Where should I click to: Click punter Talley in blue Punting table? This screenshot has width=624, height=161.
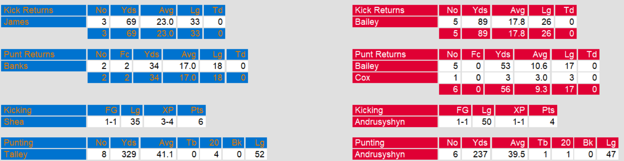pyautogui.click(x=16, y=154)
